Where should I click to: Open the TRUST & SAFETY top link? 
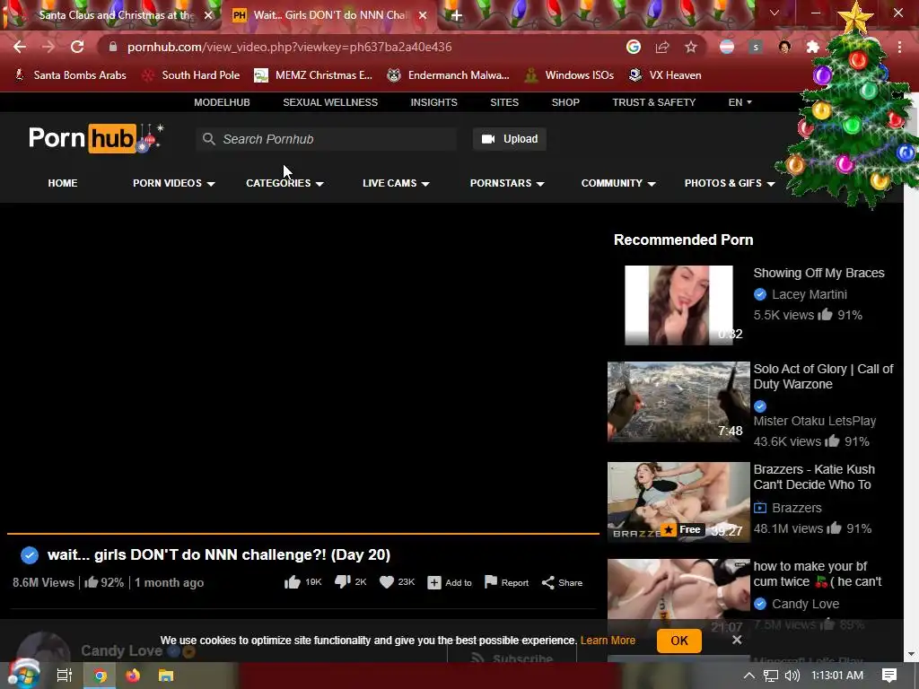[x=654, y=102]
